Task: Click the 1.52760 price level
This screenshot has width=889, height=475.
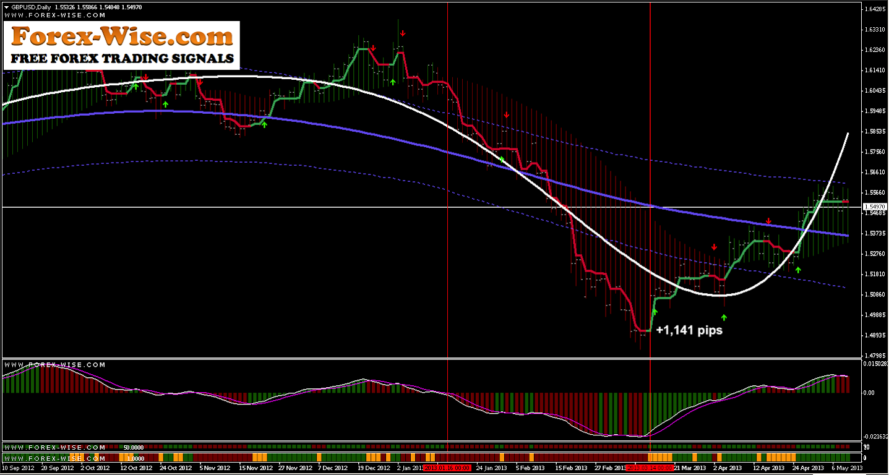Action: [875, 254]
